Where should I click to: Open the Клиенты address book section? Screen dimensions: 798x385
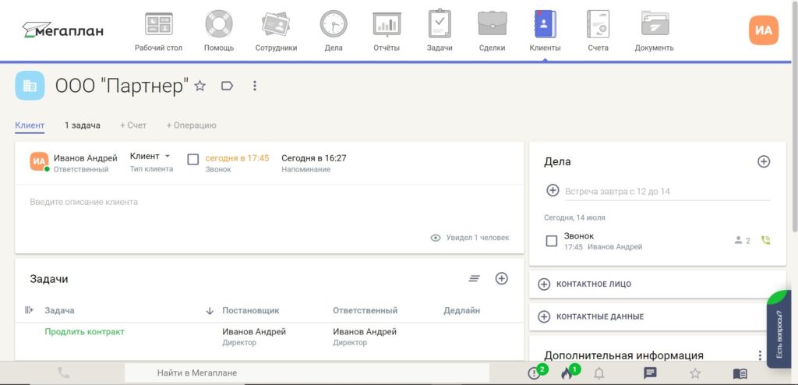[x=545, y=32]
